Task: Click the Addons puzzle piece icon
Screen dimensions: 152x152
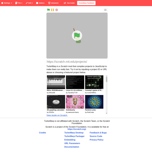Action: 37,3
